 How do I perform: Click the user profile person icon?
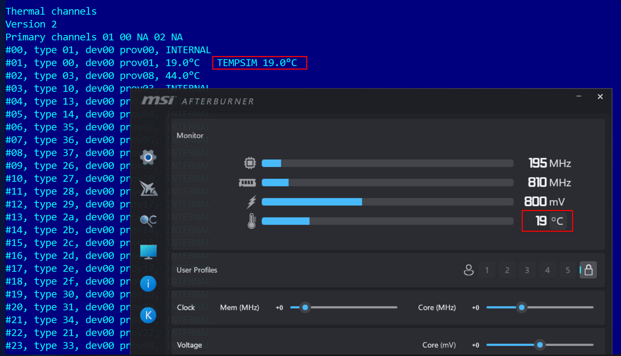click(x=468, y=270)
